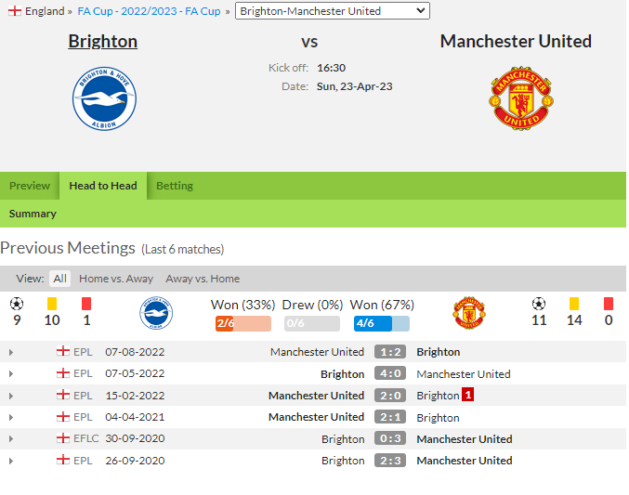This screenshot has width=629, height=495.
Task: Open the Preview tab
Action: [30, 186]
